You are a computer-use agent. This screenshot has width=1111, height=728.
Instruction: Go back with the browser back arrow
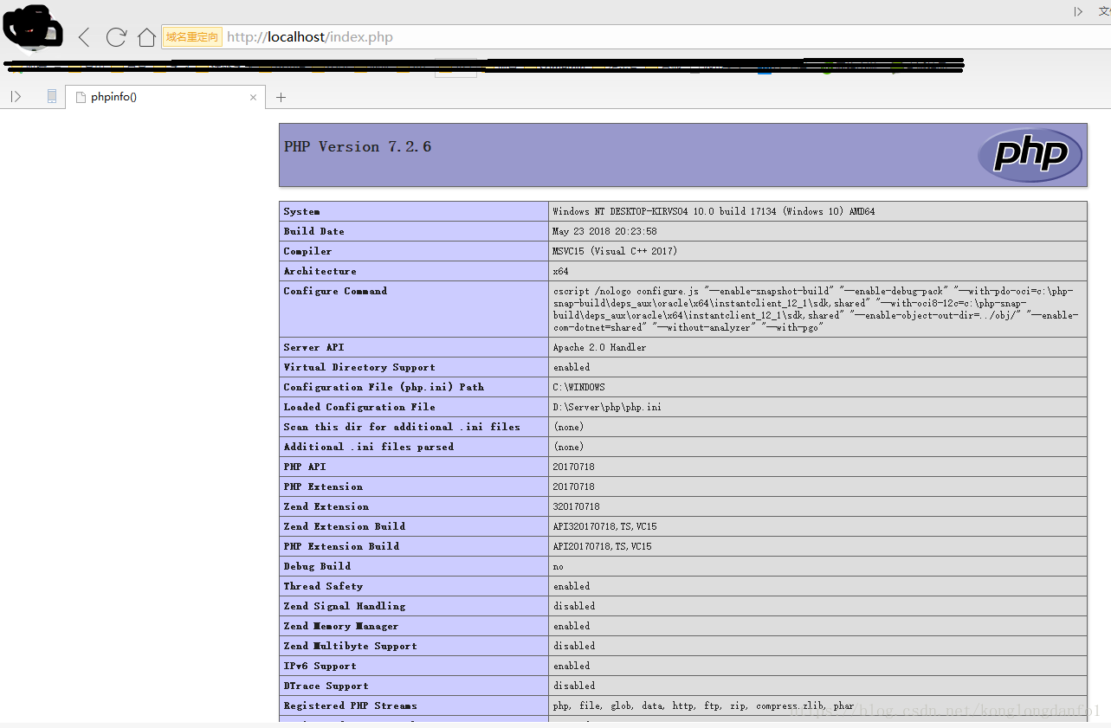(84, 37)
